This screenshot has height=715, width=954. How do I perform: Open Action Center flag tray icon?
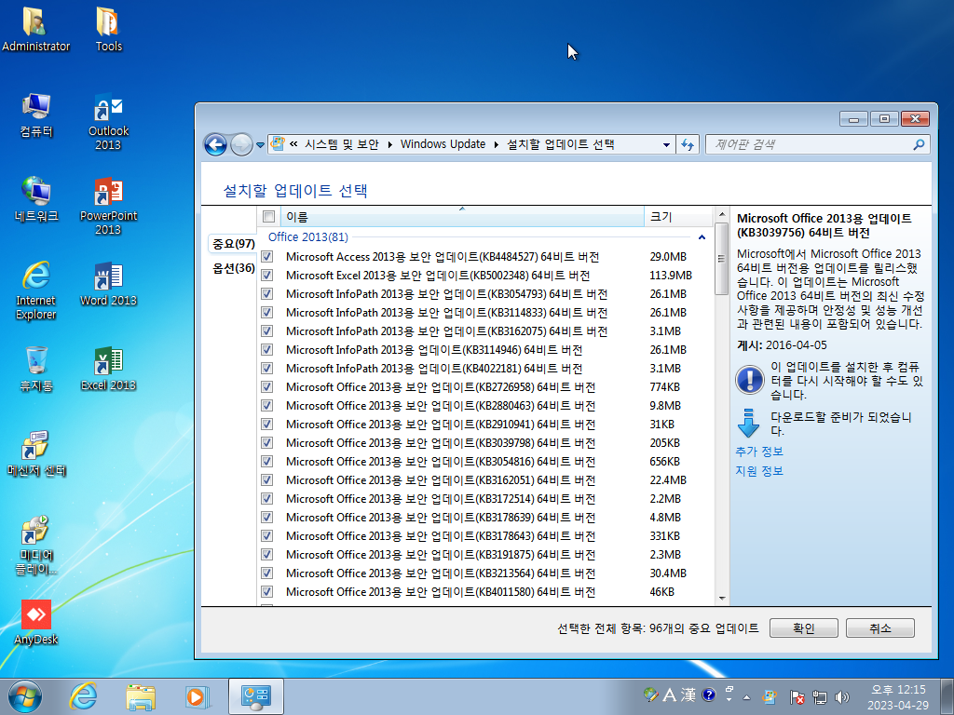(x=797, y=696)
